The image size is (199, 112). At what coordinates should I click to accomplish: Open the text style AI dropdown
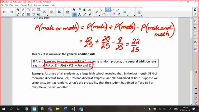point(38,14)
